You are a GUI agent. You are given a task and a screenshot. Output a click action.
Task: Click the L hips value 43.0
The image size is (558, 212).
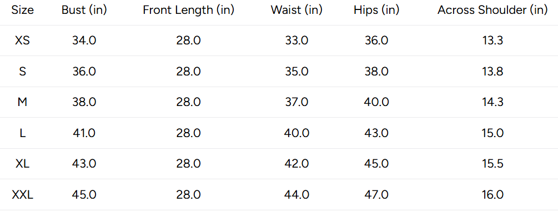(376, 133)
